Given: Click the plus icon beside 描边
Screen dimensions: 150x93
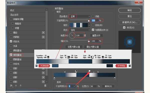Looking at the screenshot, I should [x=43, y=33].
